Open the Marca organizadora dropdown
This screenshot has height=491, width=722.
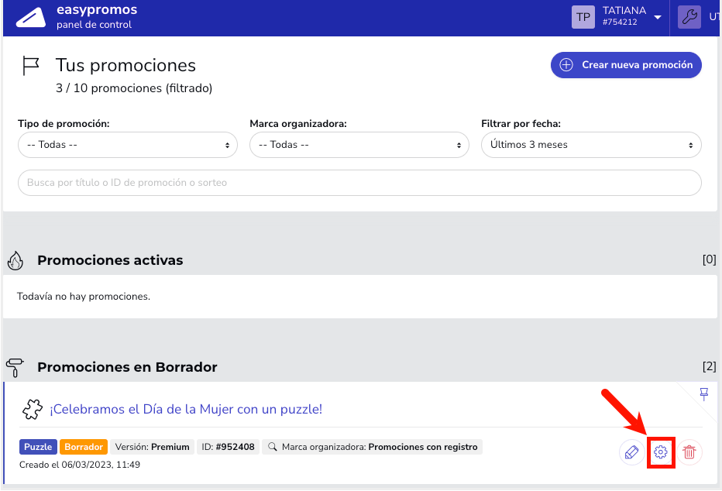click(x=359, y=145)
